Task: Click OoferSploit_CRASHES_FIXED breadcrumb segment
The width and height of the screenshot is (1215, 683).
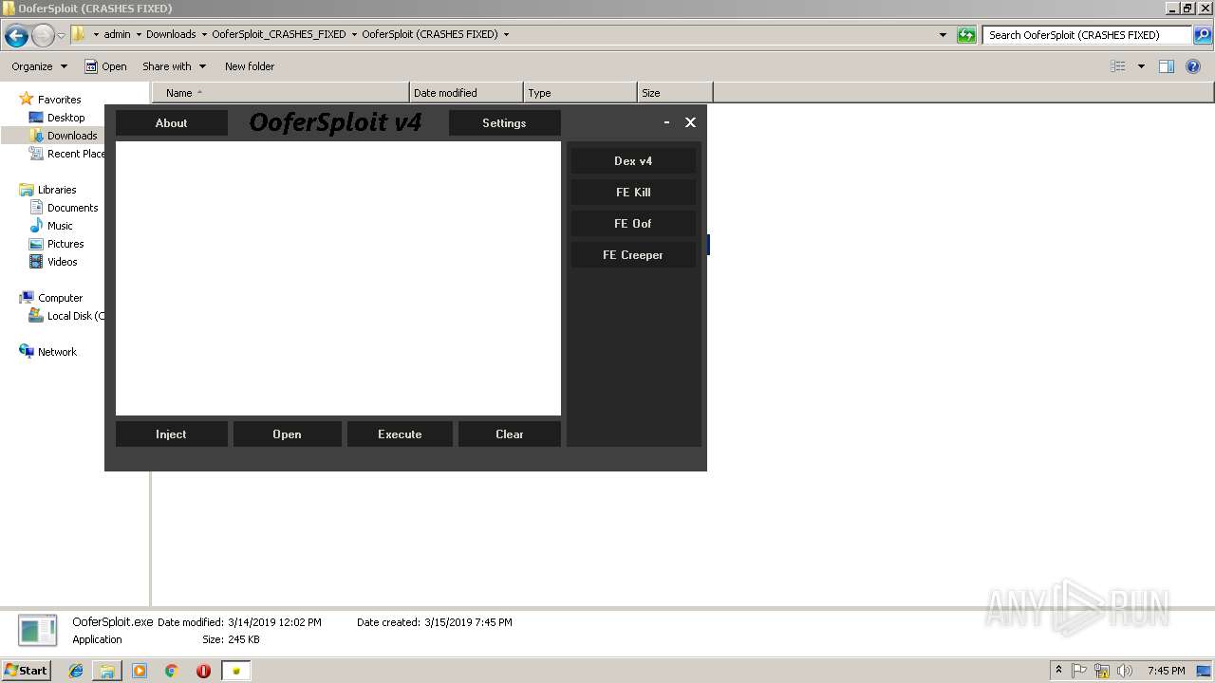Action: 279,34
